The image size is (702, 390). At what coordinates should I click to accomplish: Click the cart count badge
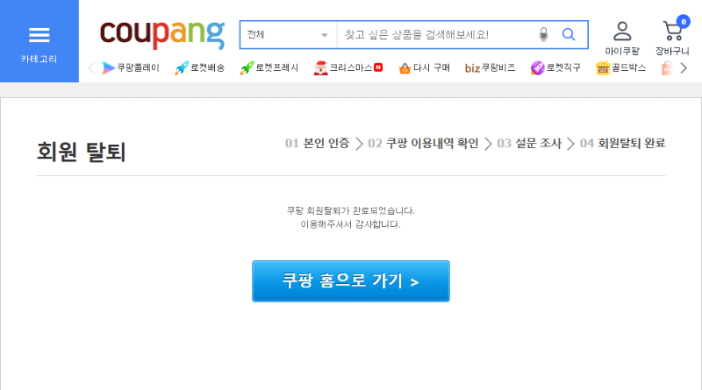684,21
